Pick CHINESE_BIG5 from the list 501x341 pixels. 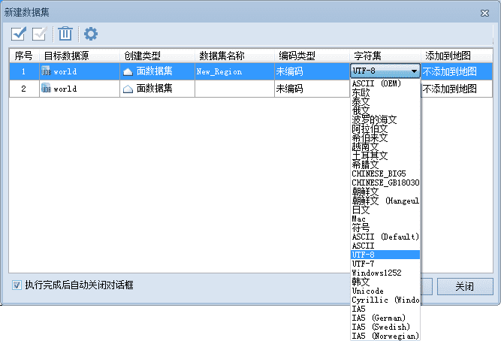tap(385, 174)
